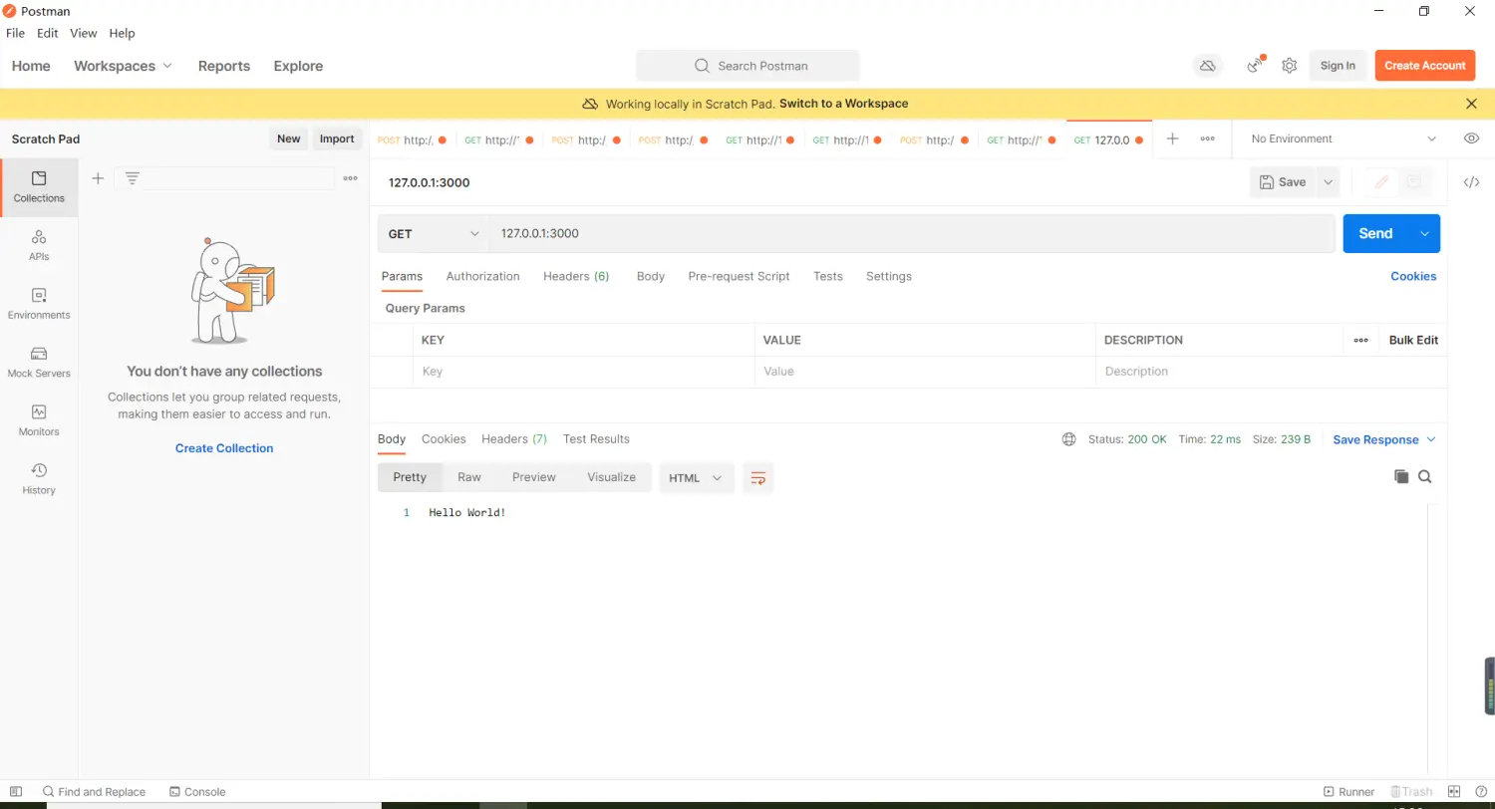1495x809 pixels.
Task: Open the Collections sidebar panel
Action: tap(39, 187)
